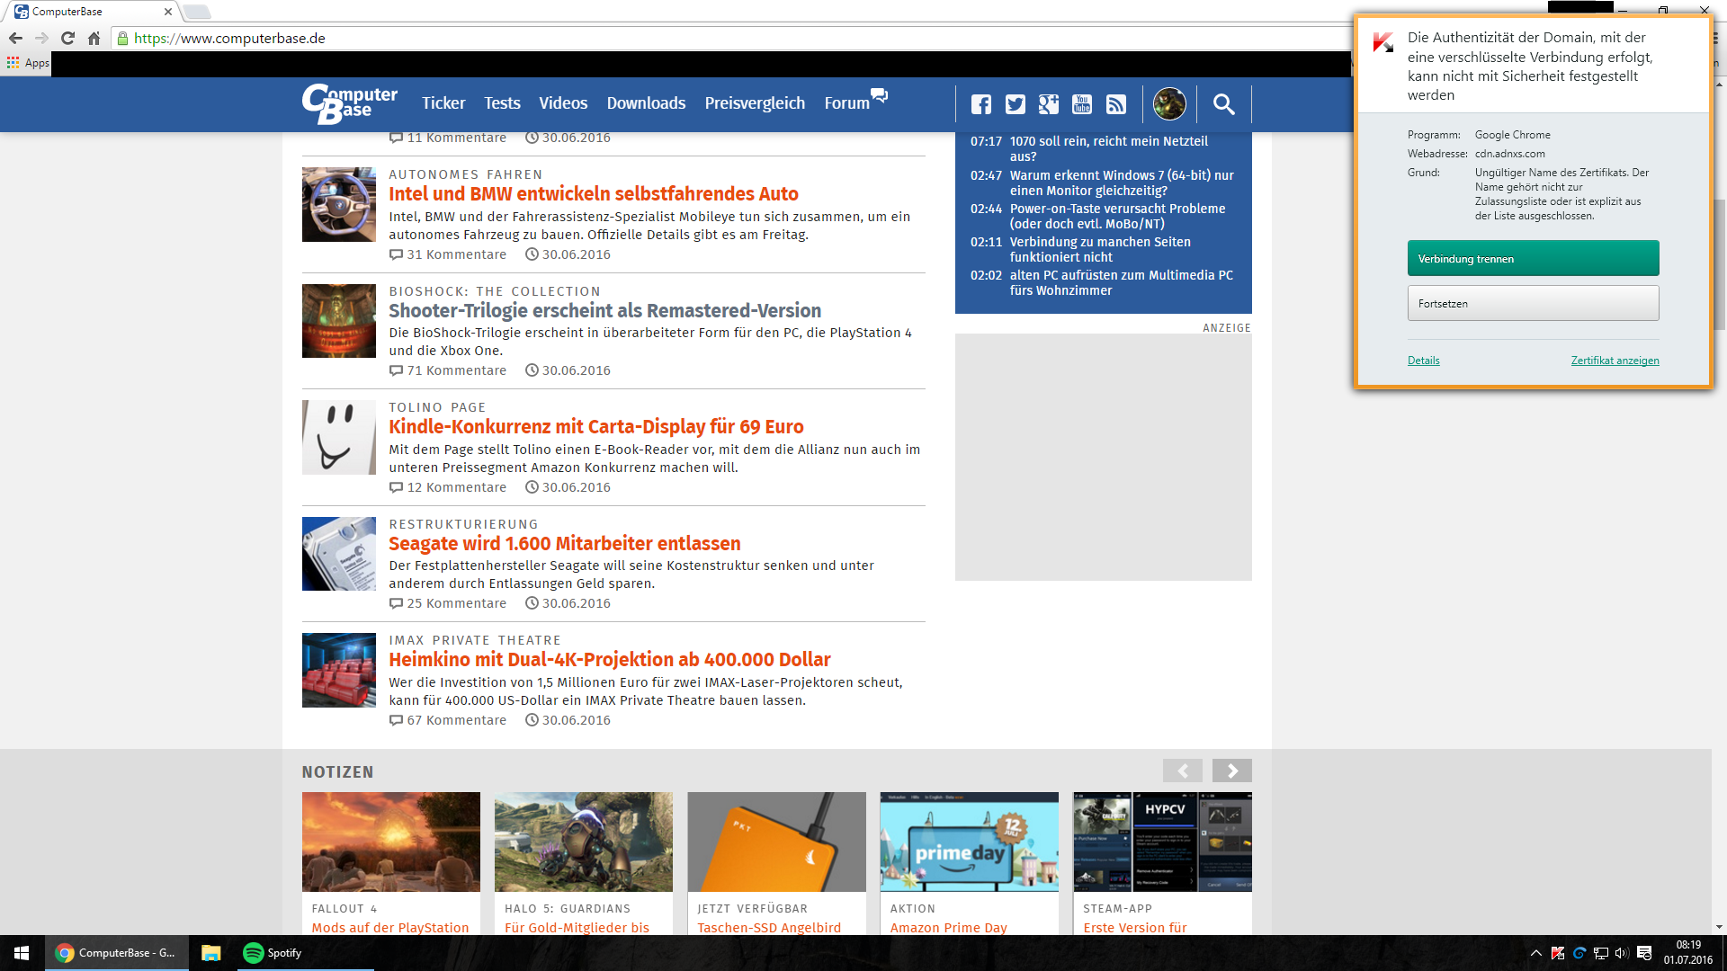Open ComputerBase Facebook page icon

click(x=981, y=104)
